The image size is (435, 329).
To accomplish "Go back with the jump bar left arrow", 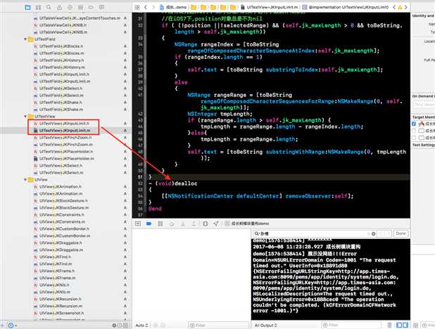I will 146,8.
